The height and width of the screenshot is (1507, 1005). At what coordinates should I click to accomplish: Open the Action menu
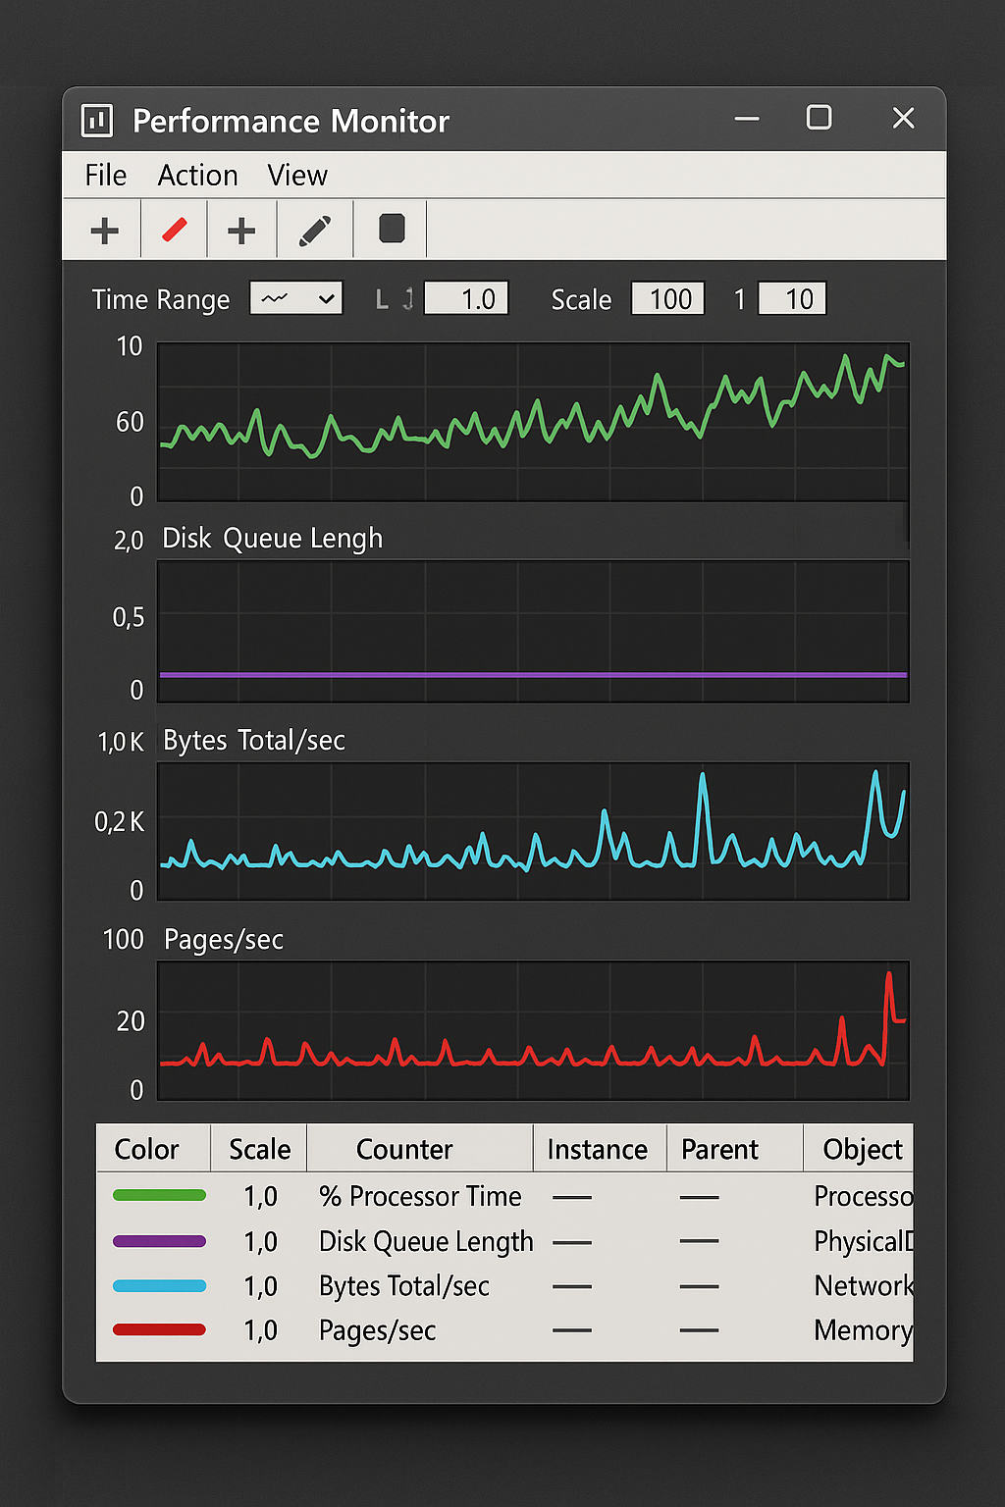pyautogui.click(x=197, y=176)
